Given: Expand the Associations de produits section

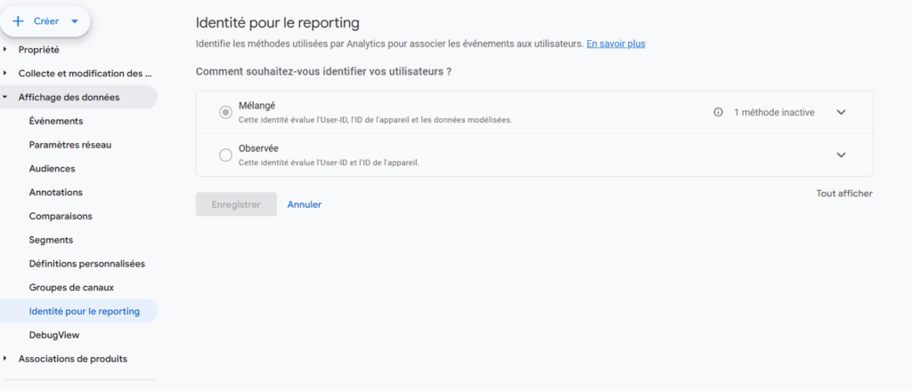Looking at the screenshot, I should point(5,359).
